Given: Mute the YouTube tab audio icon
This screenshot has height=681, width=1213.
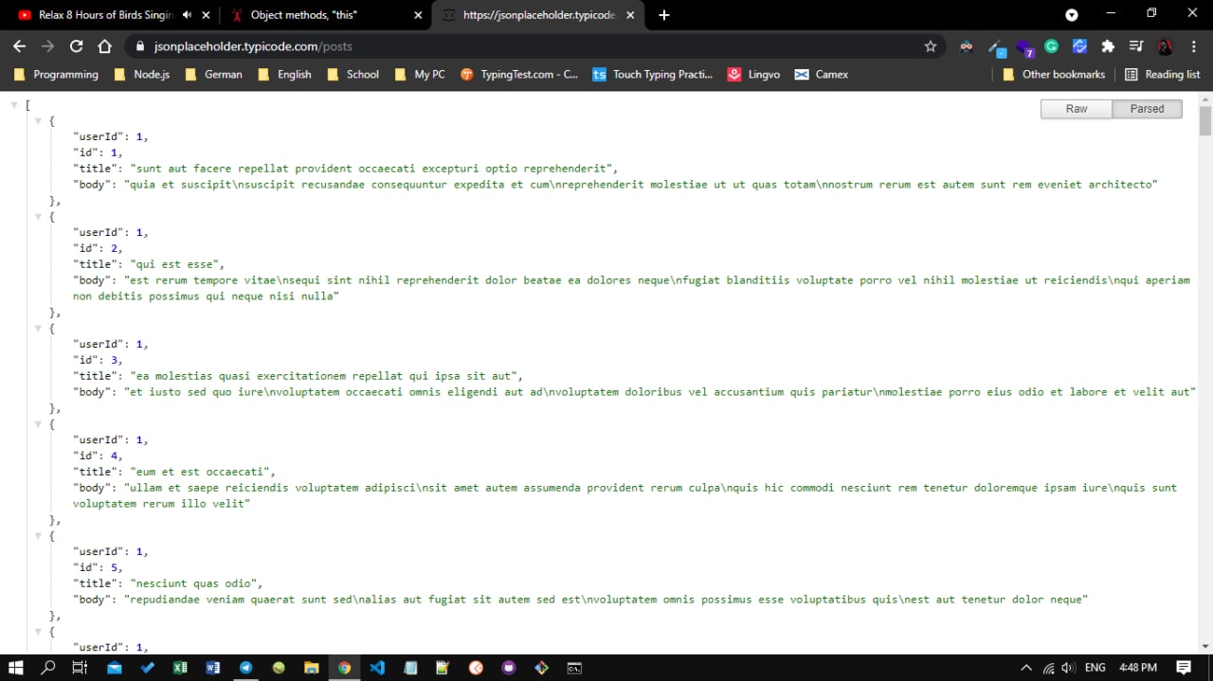Looking at the screenshot, I should 186,15.
